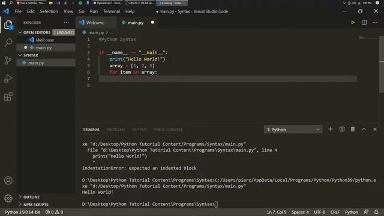
Task: Click 'CRLF' end of line setting
Action: tap(335, 212)
